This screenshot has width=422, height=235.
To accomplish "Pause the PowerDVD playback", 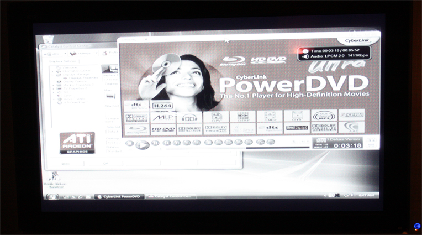I will pyautogui.click(x=155, y=143).
